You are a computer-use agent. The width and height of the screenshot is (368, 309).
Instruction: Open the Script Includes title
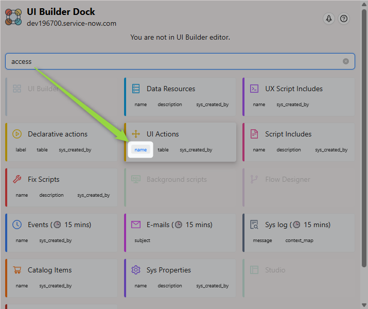tap(288, 134)
